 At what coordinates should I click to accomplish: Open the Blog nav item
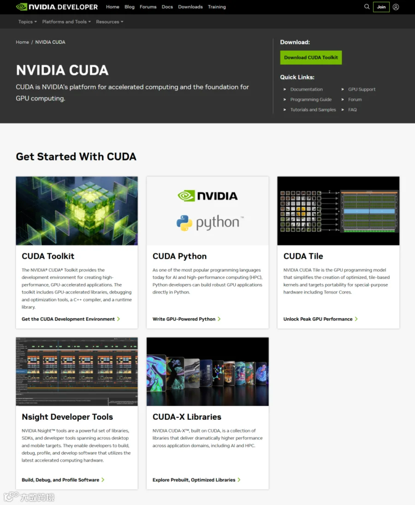130,7
